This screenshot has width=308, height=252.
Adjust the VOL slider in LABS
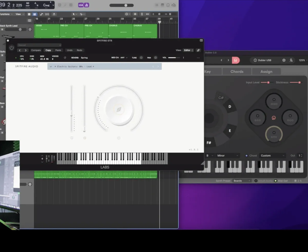(174, 58)
